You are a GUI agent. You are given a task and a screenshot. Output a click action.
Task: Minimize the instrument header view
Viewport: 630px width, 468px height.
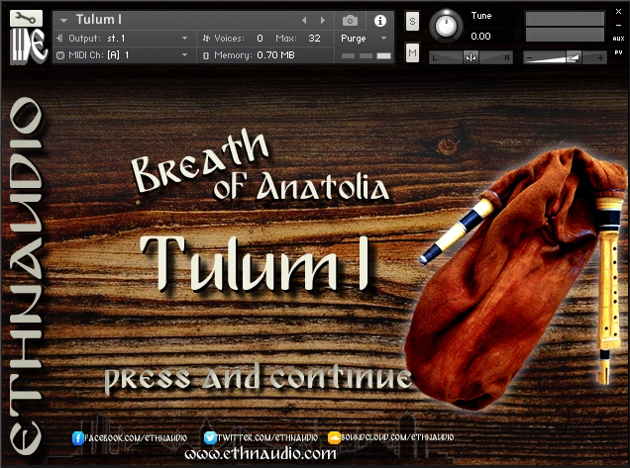tap(618, 25)
